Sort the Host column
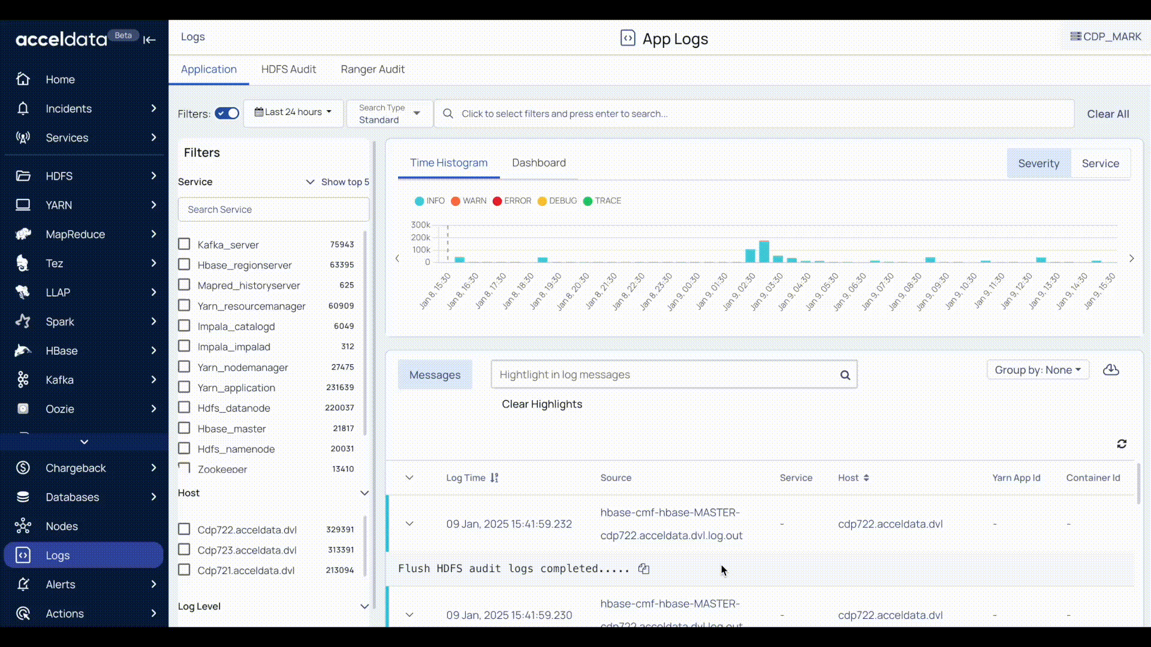This screenshot has height=647, width=1151. pos(866,478)
